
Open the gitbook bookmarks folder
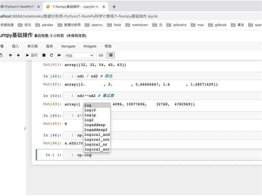coord(217,25)
